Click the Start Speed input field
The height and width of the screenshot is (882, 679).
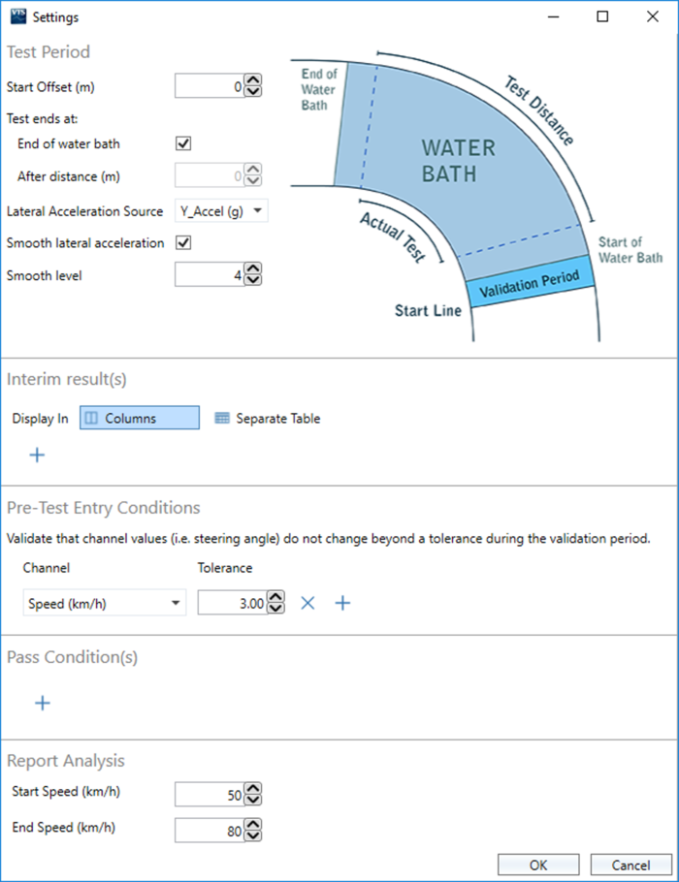210,795
